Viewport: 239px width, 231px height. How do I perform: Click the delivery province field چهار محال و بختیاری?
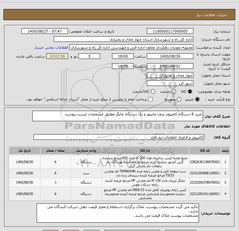click(x=170, y=75)
